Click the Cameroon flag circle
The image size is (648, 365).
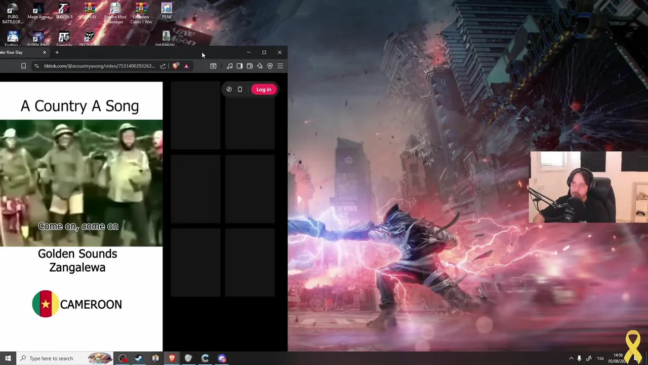coord(46,304)
